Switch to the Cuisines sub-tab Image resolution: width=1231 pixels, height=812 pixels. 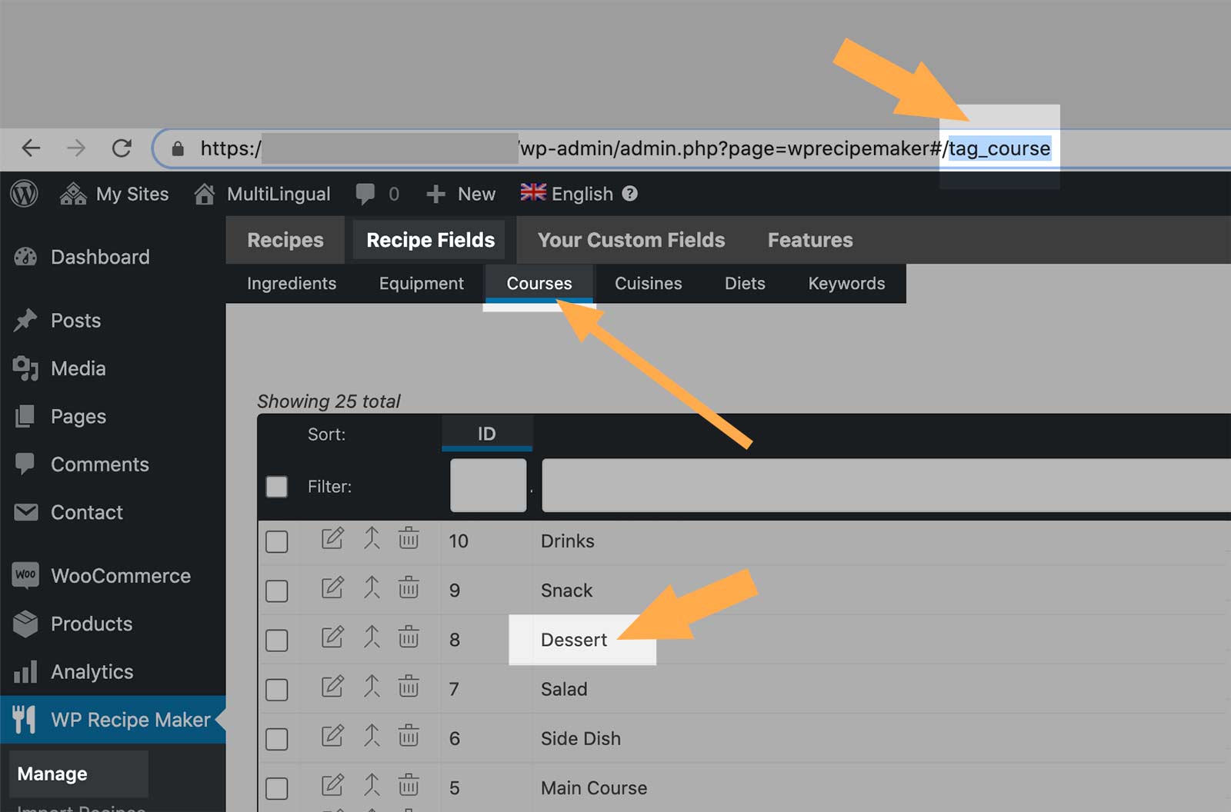(x=647, y=283)
